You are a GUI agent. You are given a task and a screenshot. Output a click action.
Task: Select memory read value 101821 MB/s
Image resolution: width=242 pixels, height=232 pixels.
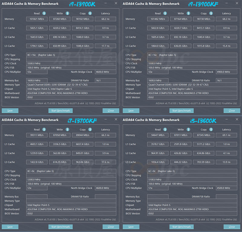pos(37,19)
